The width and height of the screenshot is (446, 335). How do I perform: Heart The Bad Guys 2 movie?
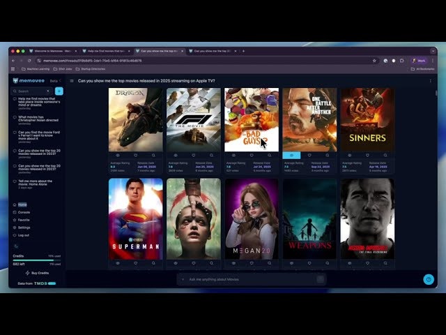coord(252,155)
